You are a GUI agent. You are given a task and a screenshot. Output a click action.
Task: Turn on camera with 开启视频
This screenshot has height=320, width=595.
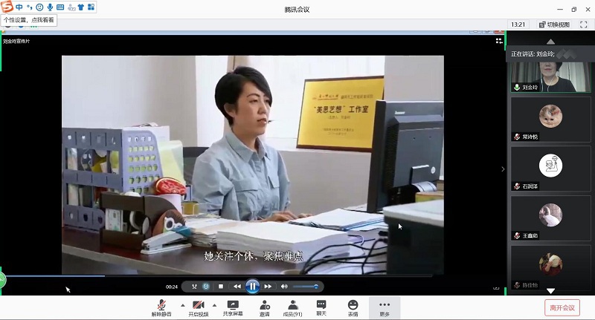(198, 308)
